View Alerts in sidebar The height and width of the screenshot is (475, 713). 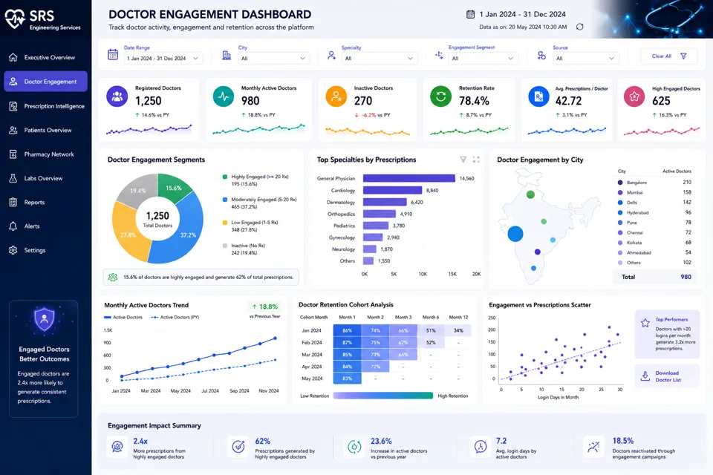(x=45, y=226)
